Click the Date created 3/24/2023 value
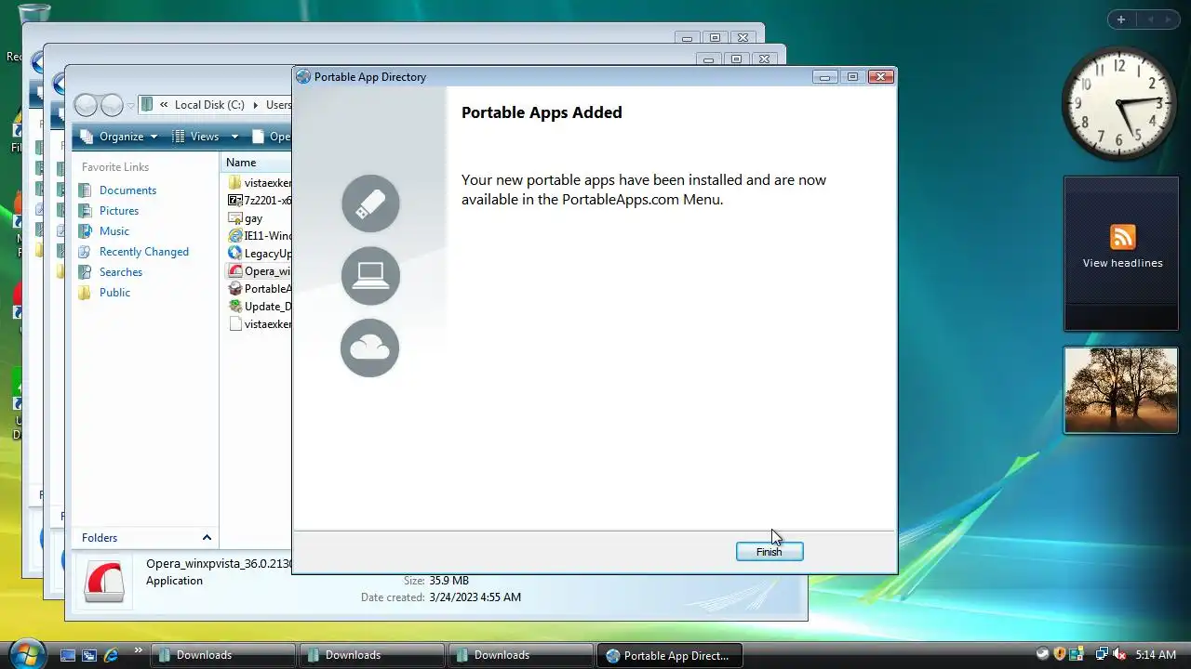Viewport: 1191px width, 669px height. tap(475, 597)
